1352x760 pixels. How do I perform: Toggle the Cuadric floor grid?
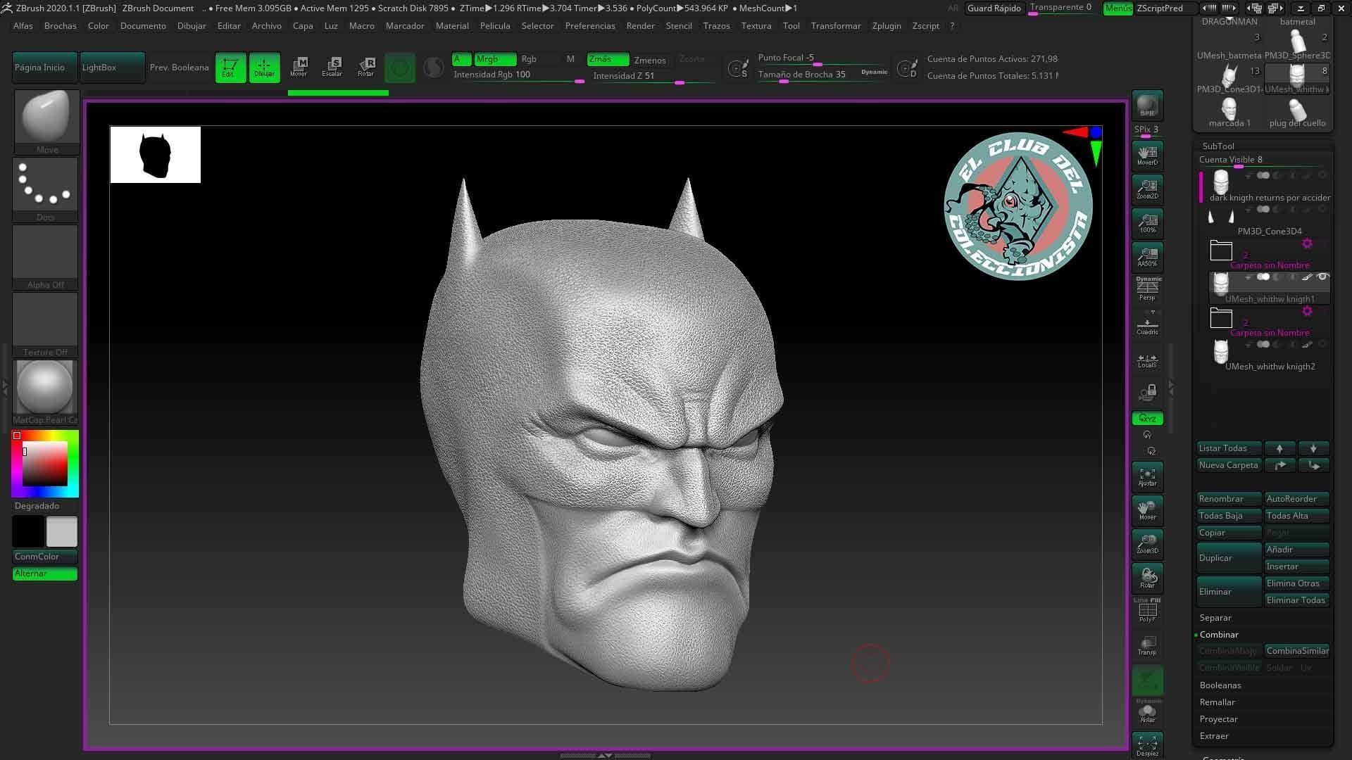[1147, 324]
